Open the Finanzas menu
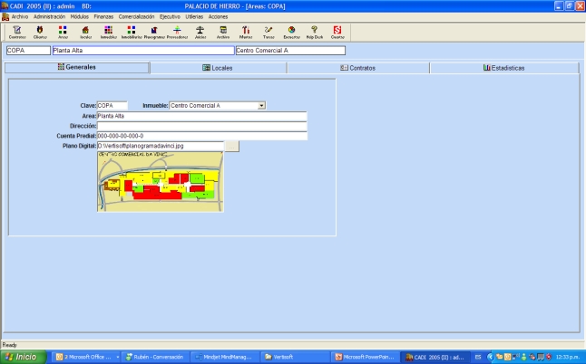 (103, 16)
